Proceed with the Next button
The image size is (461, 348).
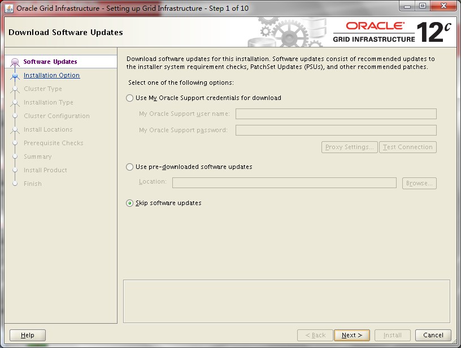(352, 335)
